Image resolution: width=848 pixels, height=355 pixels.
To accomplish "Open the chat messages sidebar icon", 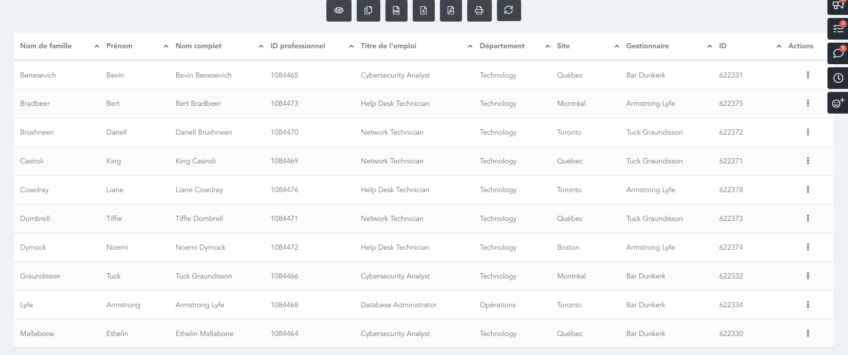I will 838,53.
